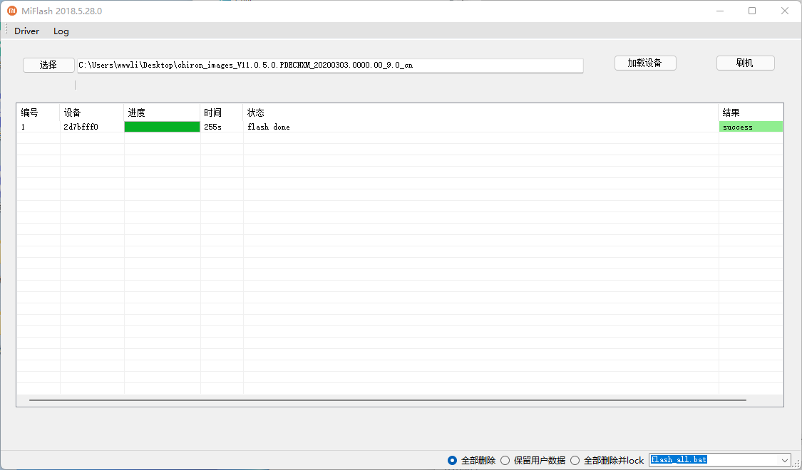Click the 设备 column header
802x470 pixels.
coord(92,113)
